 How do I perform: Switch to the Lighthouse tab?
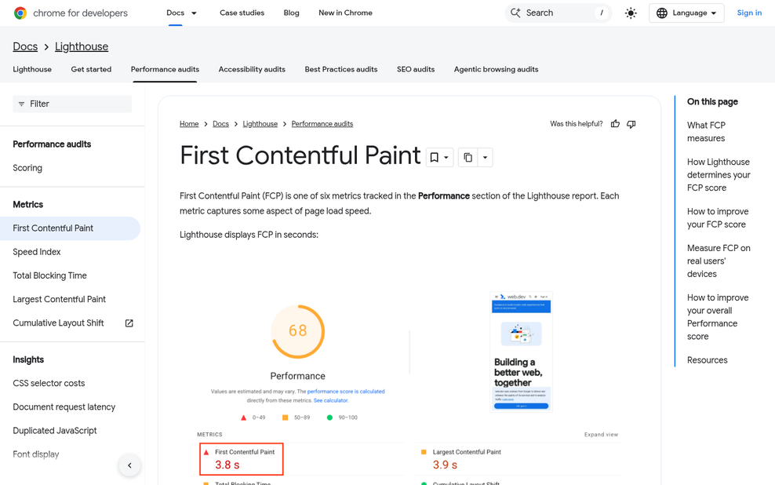click(32, 69)
